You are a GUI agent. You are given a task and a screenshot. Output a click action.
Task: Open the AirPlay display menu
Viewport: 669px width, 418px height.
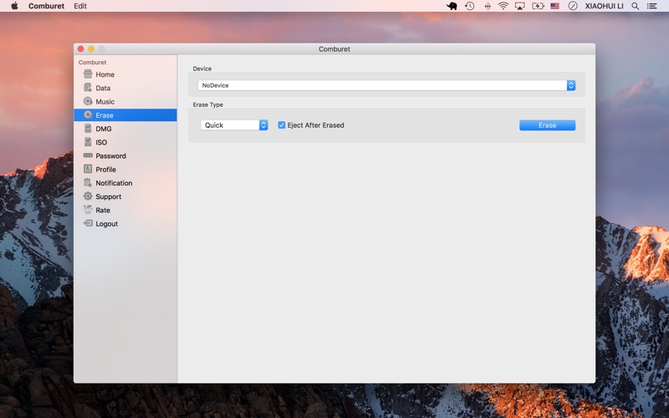tap(519, 6)
